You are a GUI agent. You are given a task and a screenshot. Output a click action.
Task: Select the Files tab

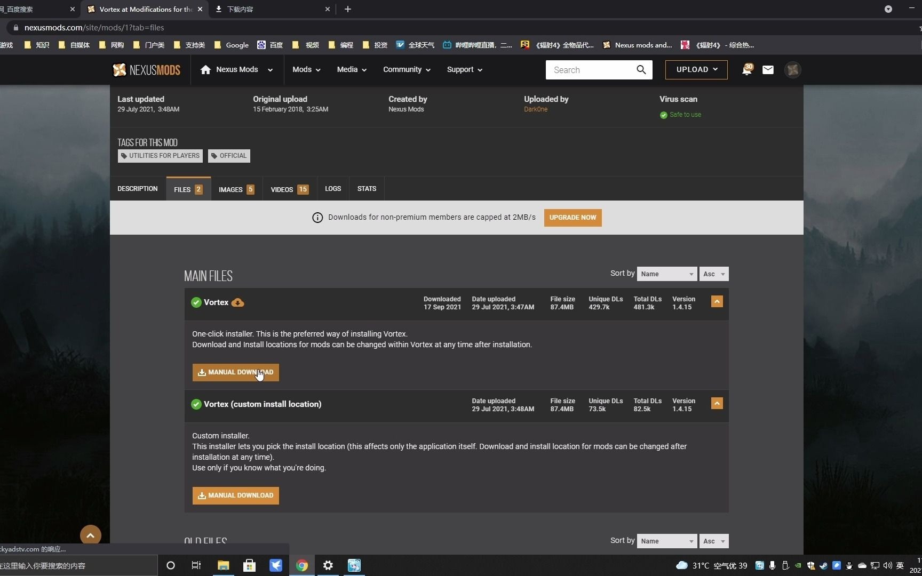pyautogui.click(x=188, y=189)
